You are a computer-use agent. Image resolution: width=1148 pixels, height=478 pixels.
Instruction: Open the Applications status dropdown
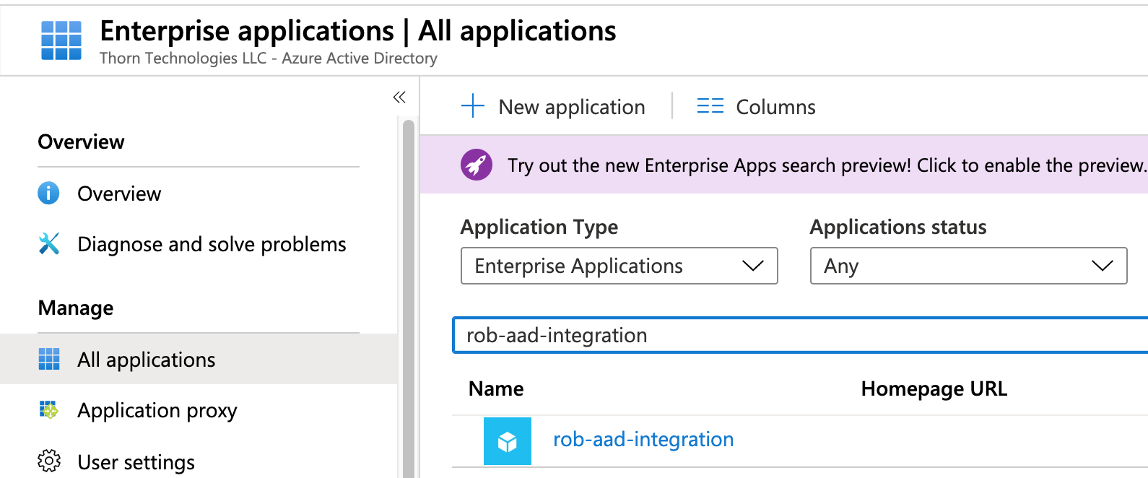[968, 266]
